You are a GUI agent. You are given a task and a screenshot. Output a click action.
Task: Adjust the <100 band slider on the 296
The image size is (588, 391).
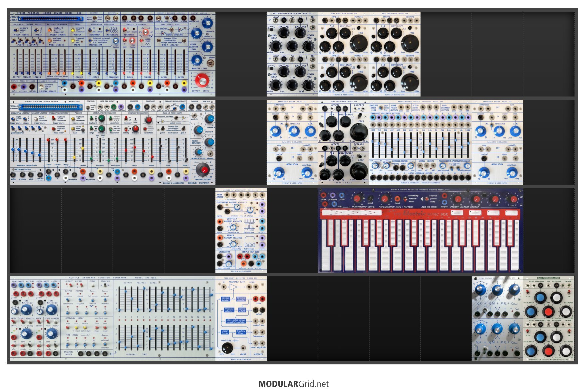tap(373, 145)
